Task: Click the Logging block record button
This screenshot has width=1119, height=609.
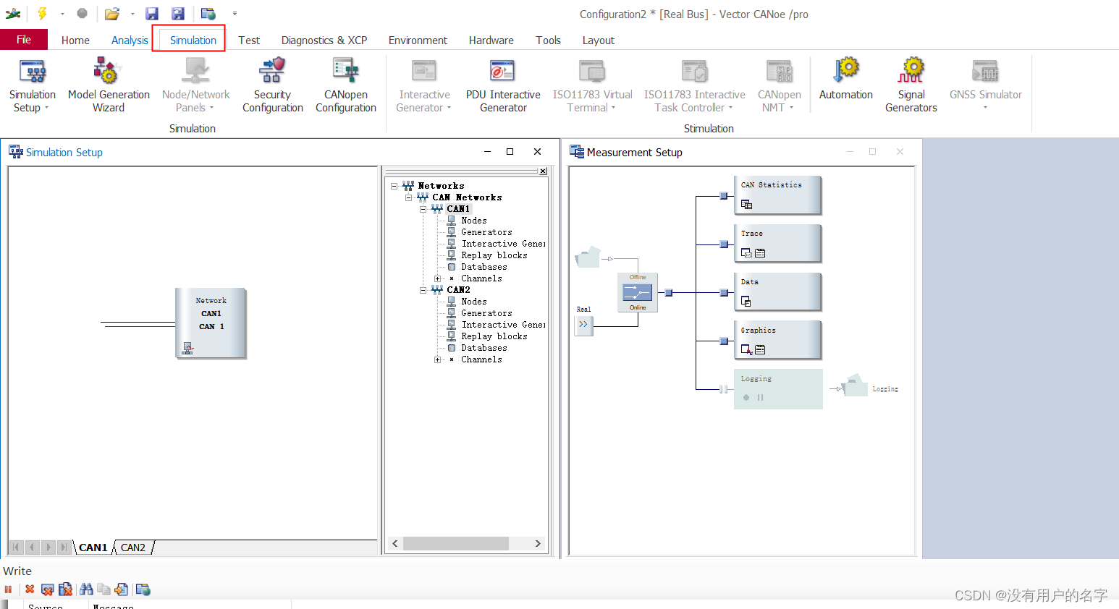Action: 746,397
